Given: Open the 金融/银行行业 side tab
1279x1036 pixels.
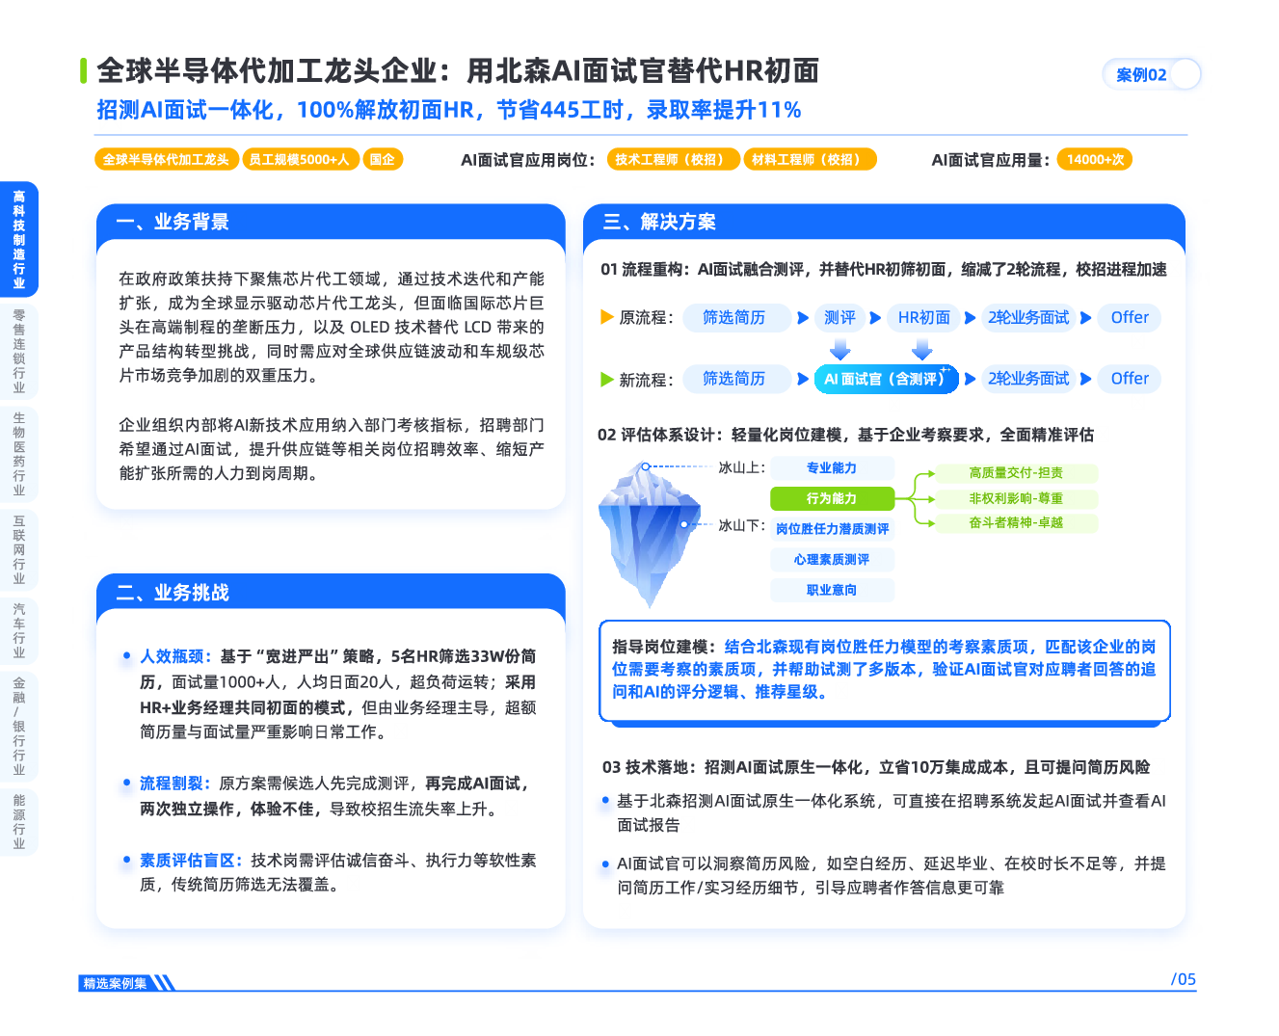Looking at the screenshot, I should 18,726.
